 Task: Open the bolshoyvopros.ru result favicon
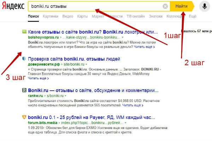[24, 32]
